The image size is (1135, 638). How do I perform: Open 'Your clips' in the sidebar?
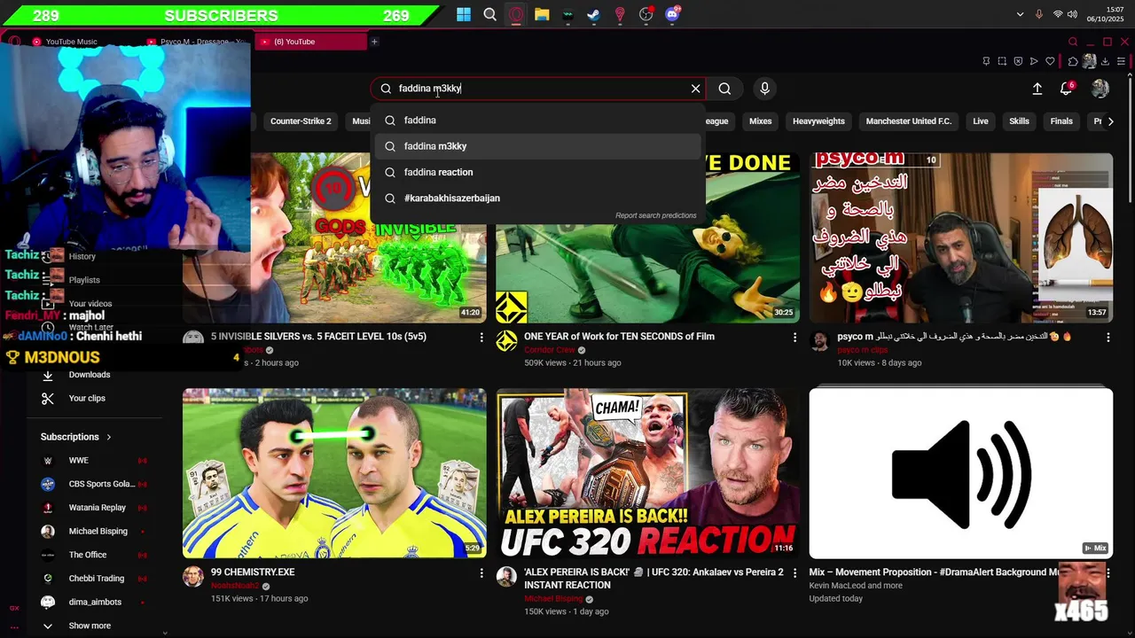(94, 399)
